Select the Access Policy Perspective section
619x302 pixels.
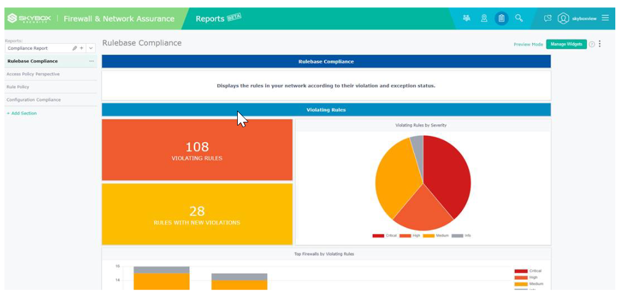[33, 74]
